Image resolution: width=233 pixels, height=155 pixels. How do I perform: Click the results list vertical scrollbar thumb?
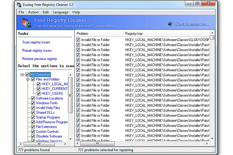[x=212, y=38]
